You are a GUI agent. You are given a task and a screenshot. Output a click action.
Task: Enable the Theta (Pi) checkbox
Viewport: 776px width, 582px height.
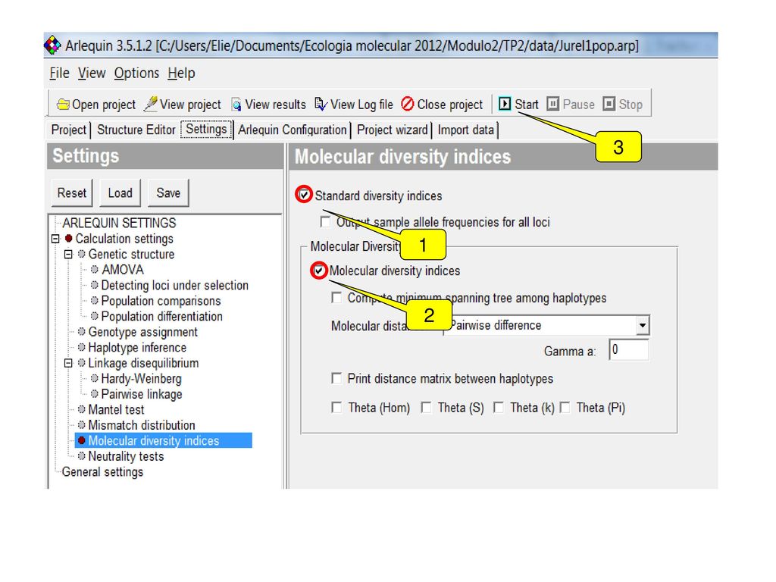pyautogui.click(x=565, y=407)
